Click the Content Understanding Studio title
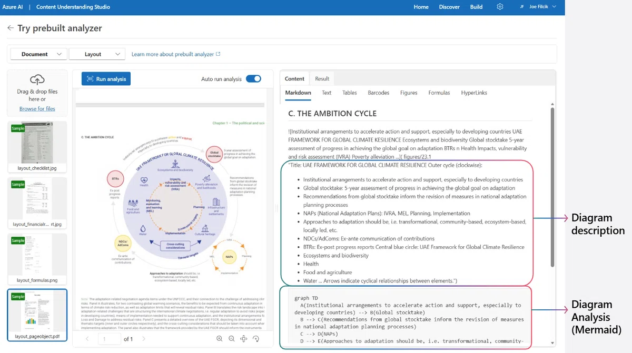Screen dimensions: 632x353 [x=73, y=7]
